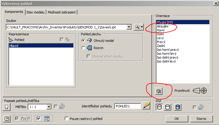
Task: Open the Možnosti zobrazení tab
Action: (62, 12)
